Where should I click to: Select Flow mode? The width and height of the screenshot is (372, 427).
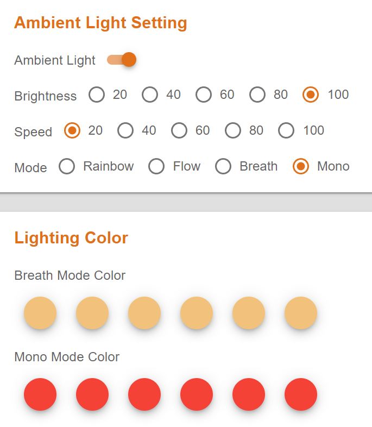pos(156,167)
